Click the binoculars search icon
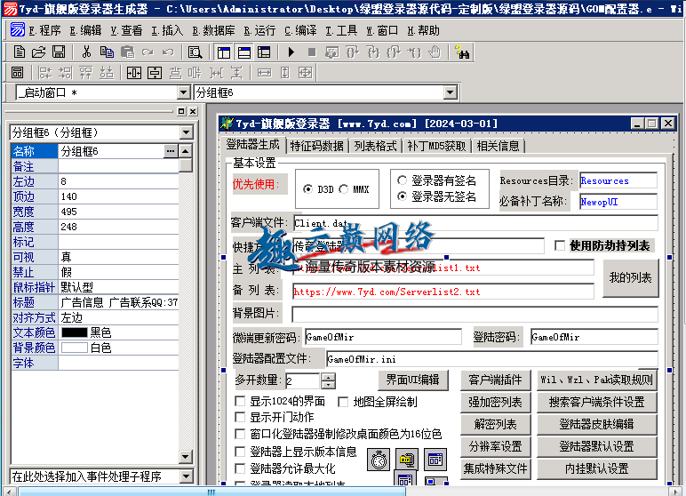686x496 pixels. (x=461, y=52)
